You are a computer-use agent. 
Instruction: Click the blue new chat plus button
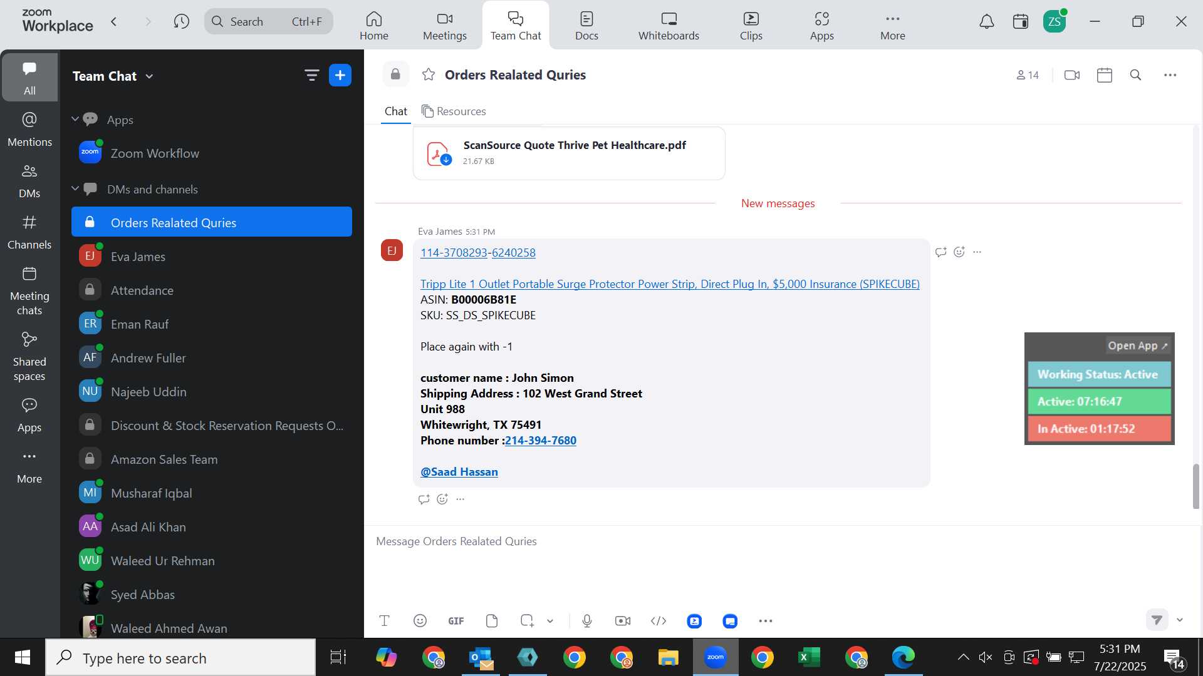(340, 76)
